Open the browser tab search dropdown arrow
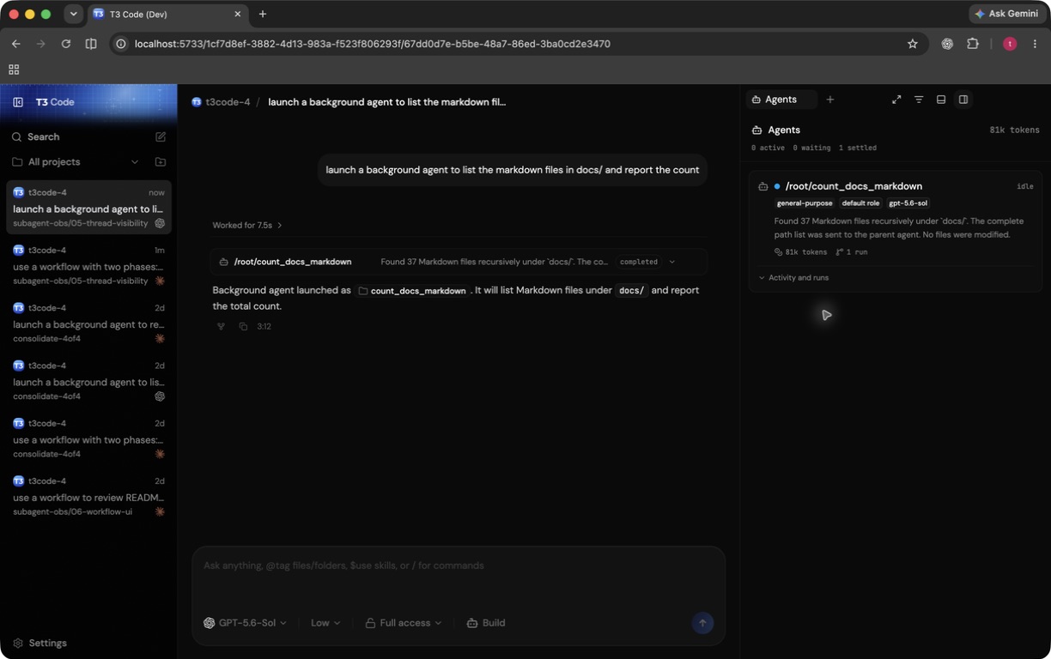This screenshot has width=1051, height=659. click(x=74, y=14)
